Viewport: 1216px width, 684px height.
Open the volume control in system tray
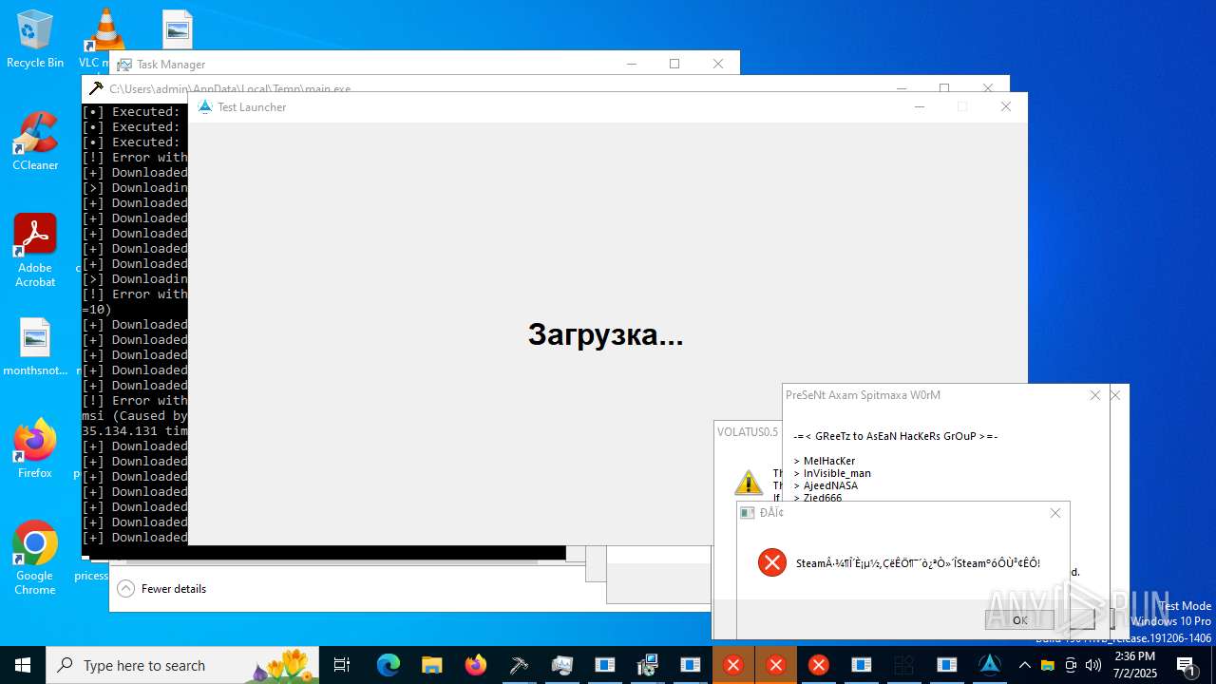pyautogui.click(x=1093, y=665)
